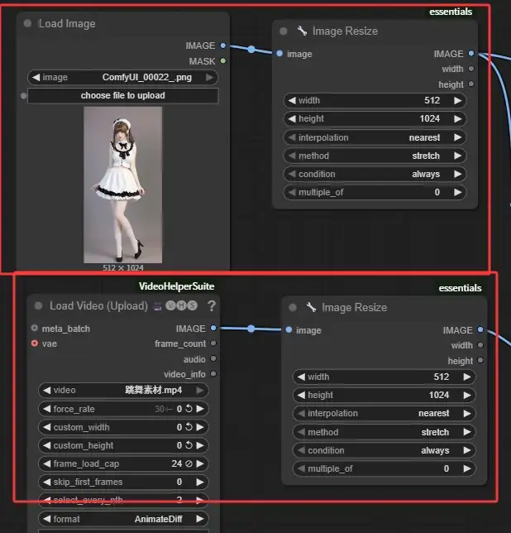Click the choose file to upload button
511x533 pixels.
(122, 96)
